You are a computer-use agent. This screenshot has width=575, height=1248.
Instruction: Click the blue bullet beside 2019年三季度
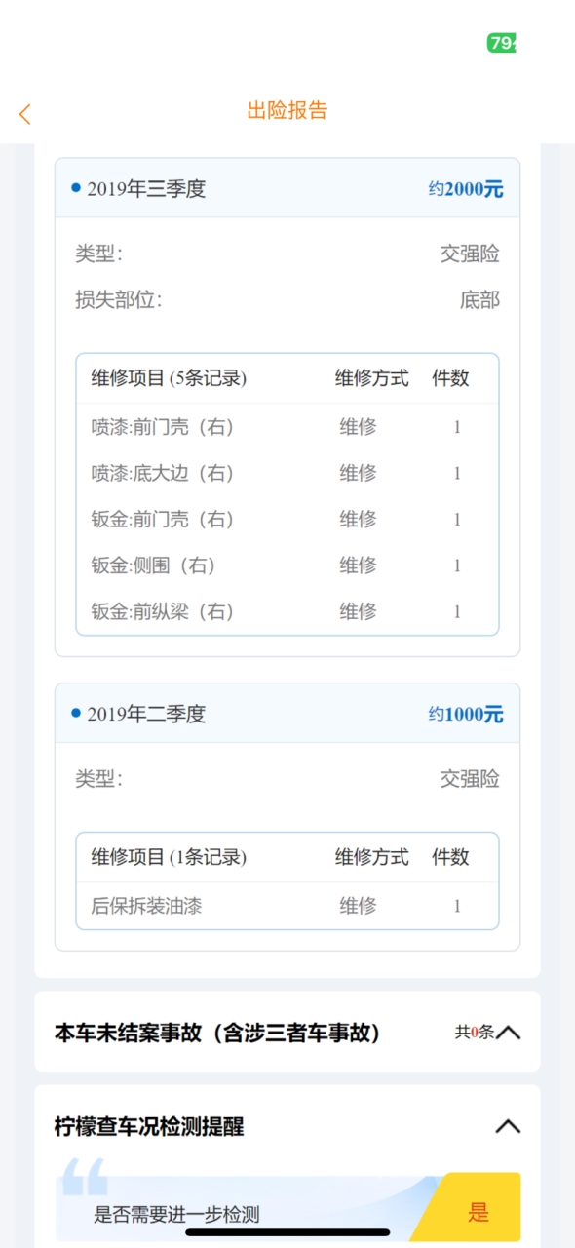click(x=76, y=188)
